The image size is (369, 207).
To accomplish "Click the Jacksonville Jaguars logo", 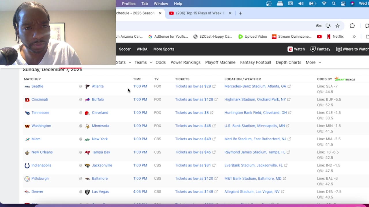I will click(x=87, y=166).
